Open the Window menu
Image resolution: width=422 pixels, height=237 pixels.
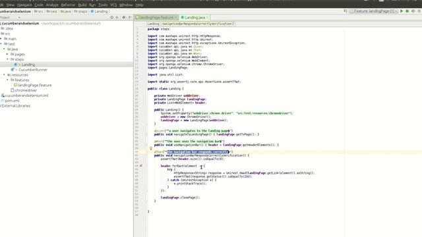tap(126, 5)
